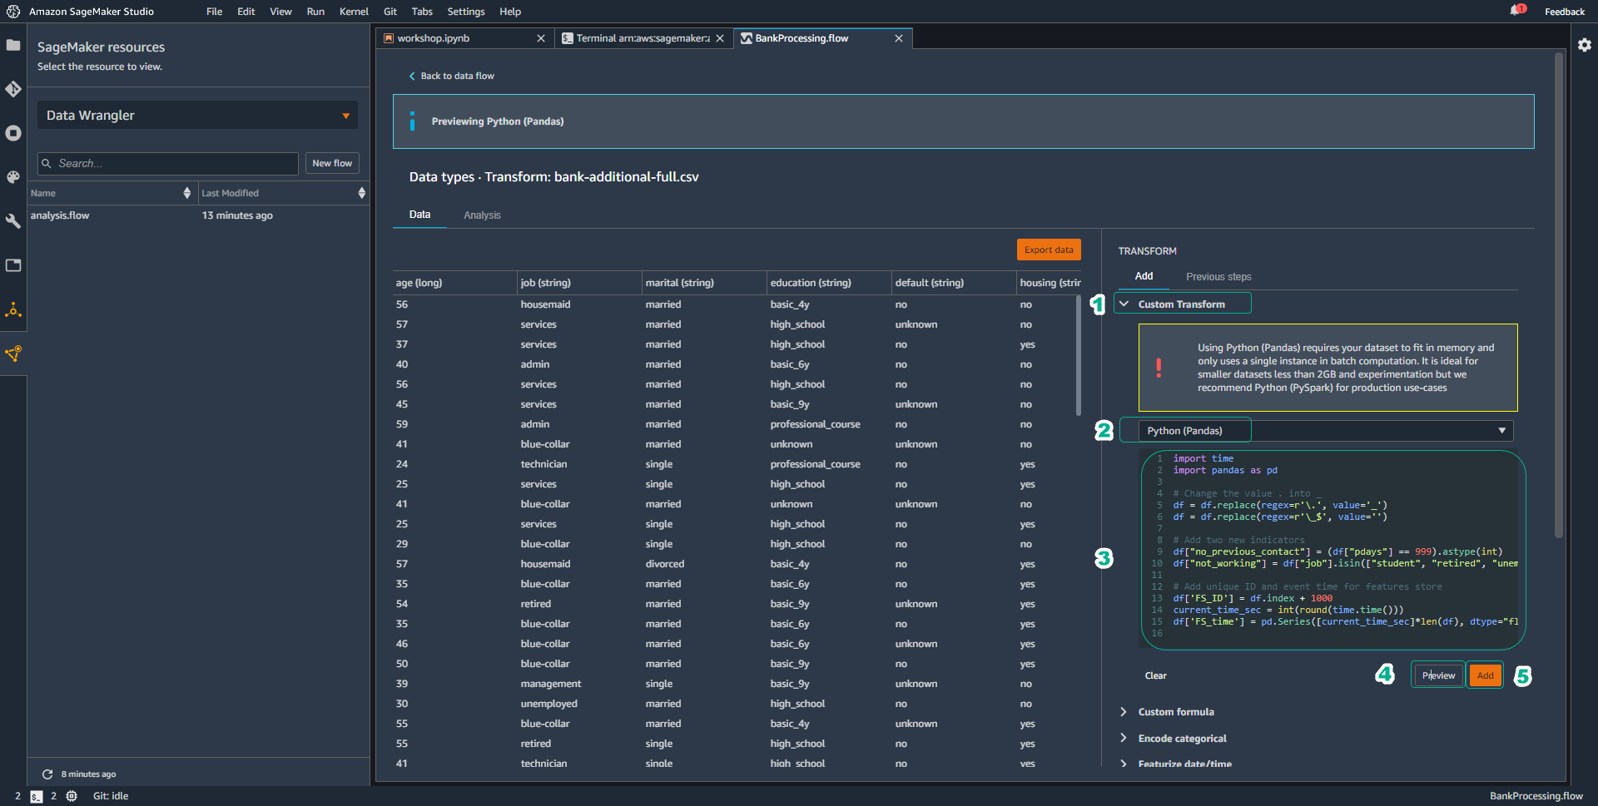Click the data table vertical scrollbar
Image resolution: width=1598 pixels, height=806 pixels.
tap(1079, 356)
